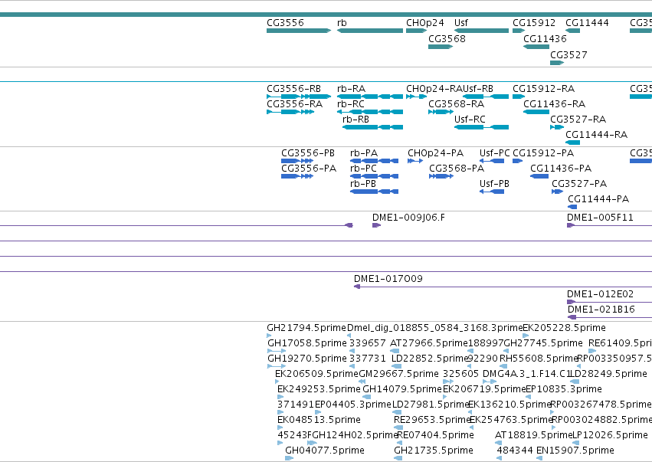The height and width of the screenshot is (462, 652).
Task: Click the CG11436 gene glyph
Action: tap(536, 47)
